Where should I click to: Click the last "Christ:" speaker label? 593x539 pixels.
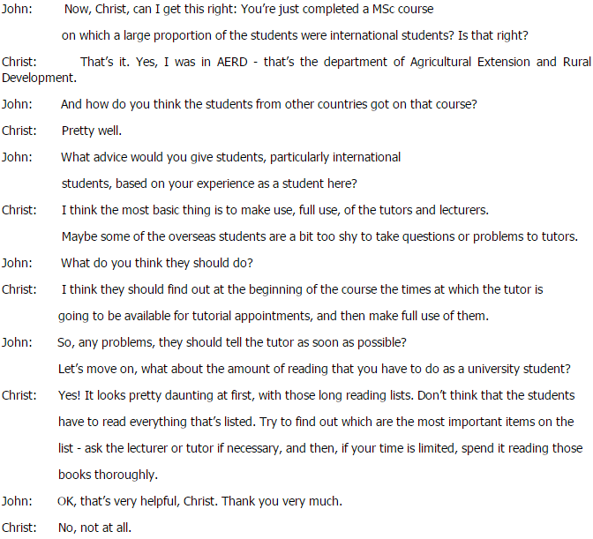19,528
